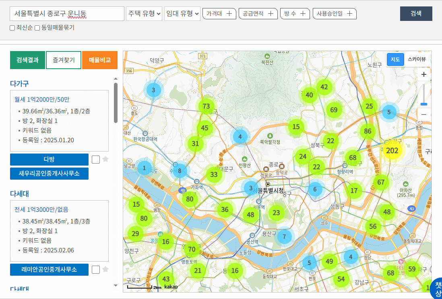Image resolution: width=442 pixels, height=299 pixels.
Task: Expand the 사용승인일 filter
Action: point(335,14)
